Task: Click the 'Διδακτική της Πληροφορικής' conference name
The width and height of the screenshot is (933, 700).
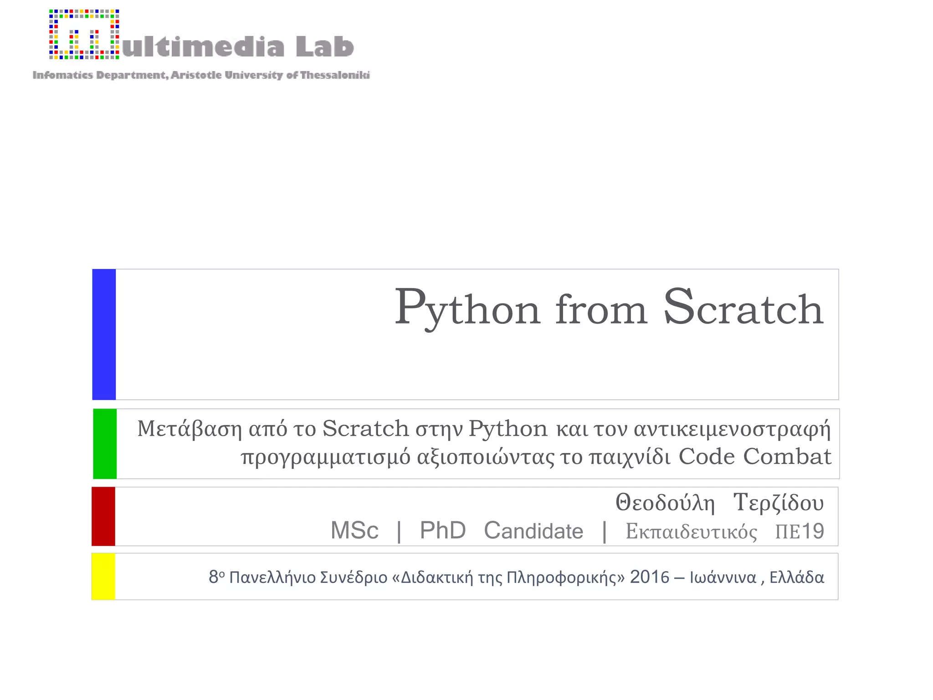Action: (508, 577)
